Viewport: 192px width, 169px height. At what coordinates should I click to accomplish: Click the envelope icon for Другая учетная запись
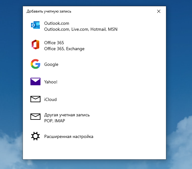click(x=35, y=117)
